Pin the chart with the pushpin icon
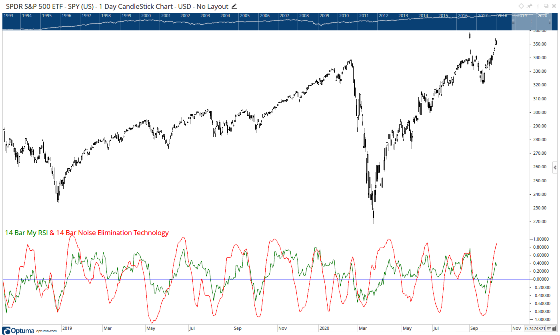Viewport: 560px width, 335px height. pyautogui.click(x=530, y=6)
